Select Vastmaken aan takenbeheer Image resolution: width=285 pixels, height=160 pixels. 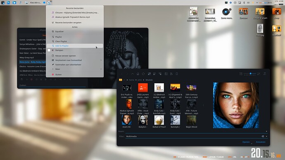point(75,65)
